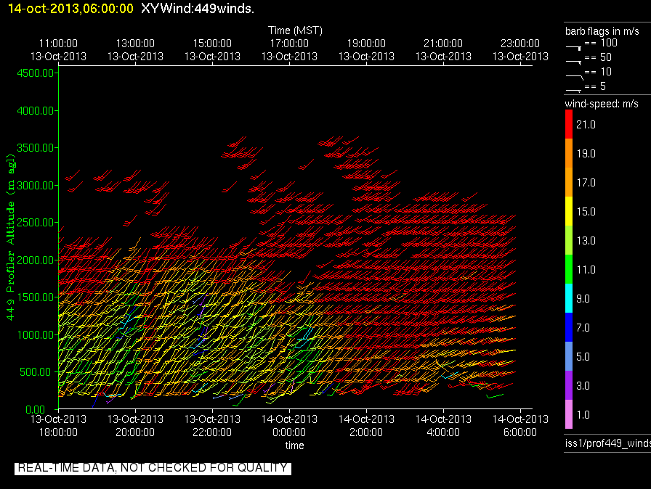The height and width of the screenshot is (489, 651).
Task: Click the '19:00:00 13-Oct-2013' top axis tick
Action: click(366, 50)
